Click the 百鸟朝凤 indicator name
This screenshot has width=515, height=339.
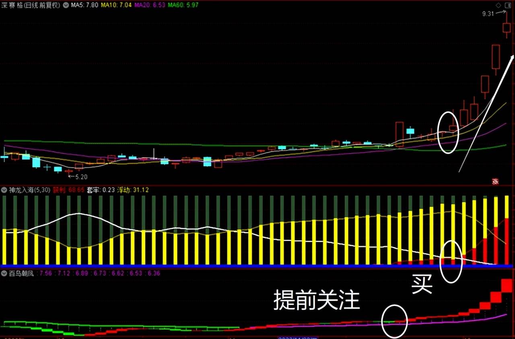[x=21, y=274]
